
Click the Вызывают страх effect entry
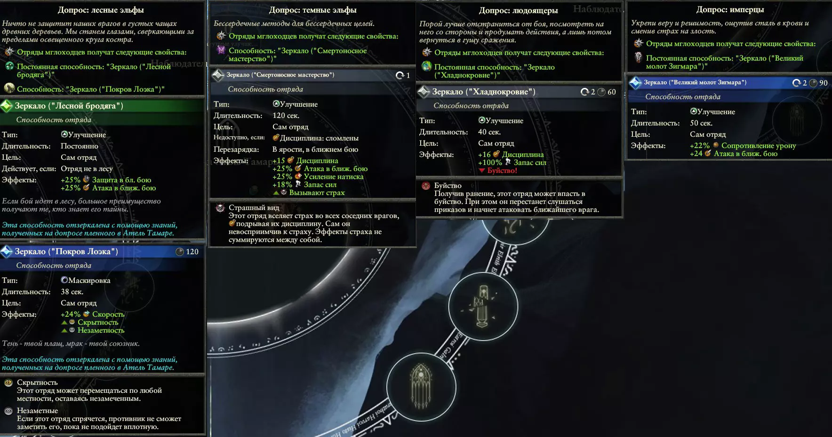pyautogui.click(x=317, y=193)
